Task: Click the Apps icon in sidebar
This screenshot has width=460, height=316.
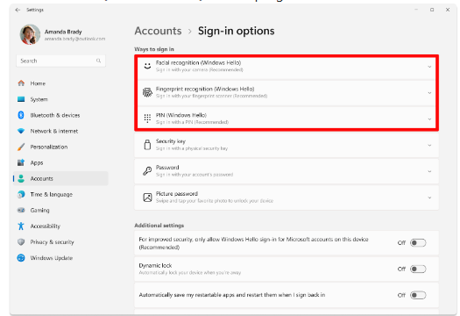Action: coord(21,162)
